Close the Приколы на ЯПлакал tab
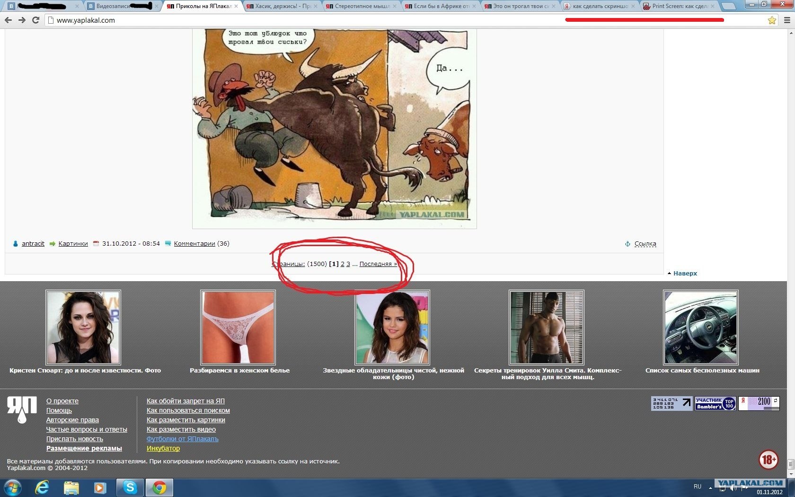This screenshot has width=795, height=497. click(x=236, y=6)
